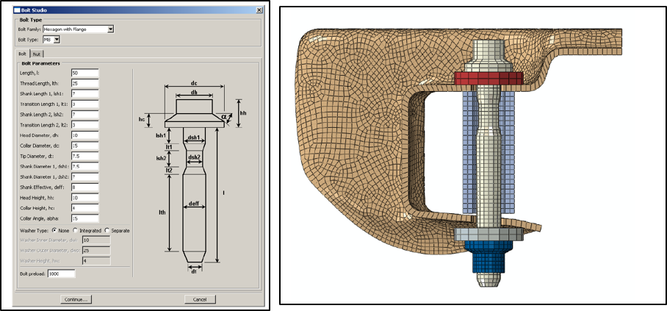Screen dimensions: 667x311
Task: Click the Collar Angle, alpha field
Action: click(x=84, y=218)
